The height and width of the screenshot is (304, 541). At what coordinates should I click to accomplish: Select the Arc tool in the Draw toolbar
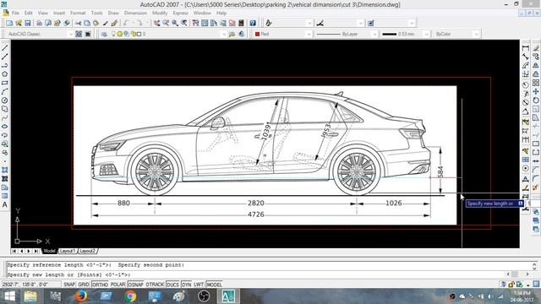click(x=5, y=91)
